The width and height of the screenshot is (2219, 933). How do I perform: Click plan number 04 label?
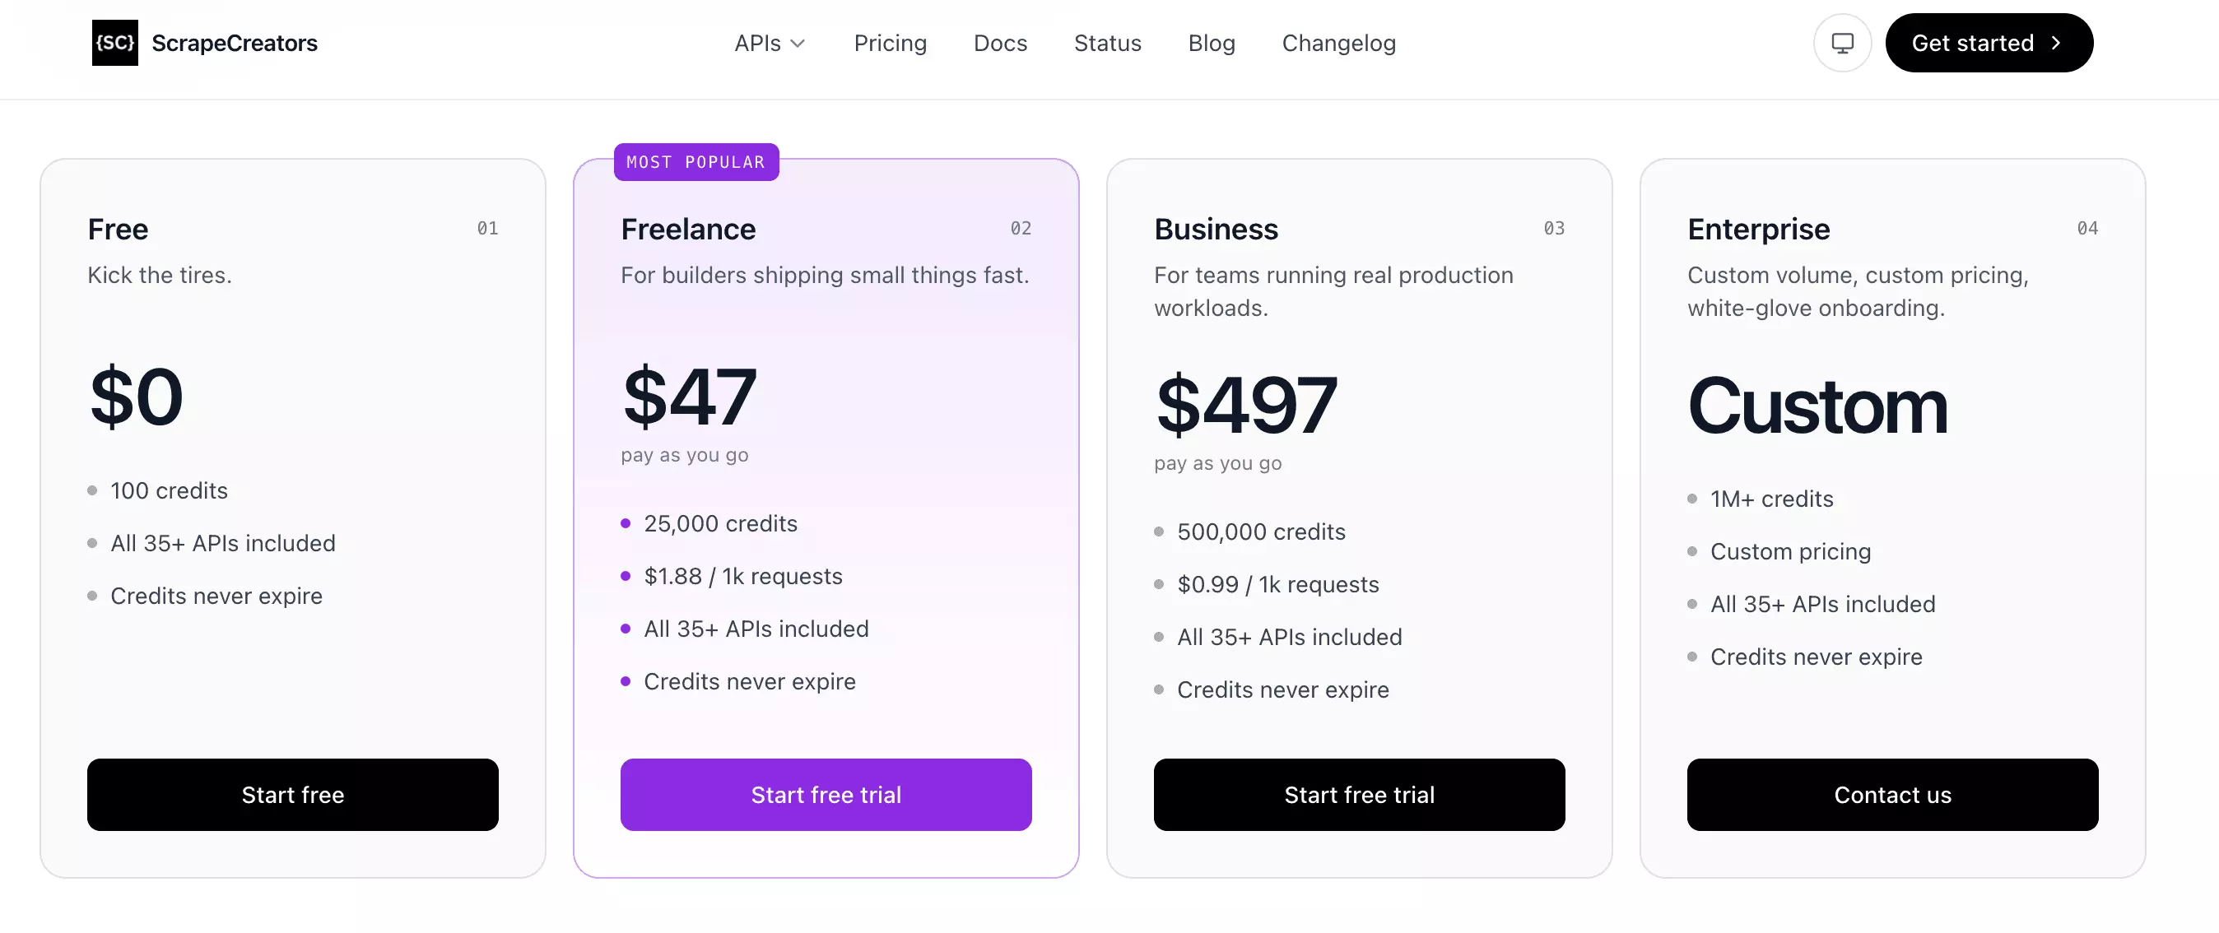coord(2087,228)
